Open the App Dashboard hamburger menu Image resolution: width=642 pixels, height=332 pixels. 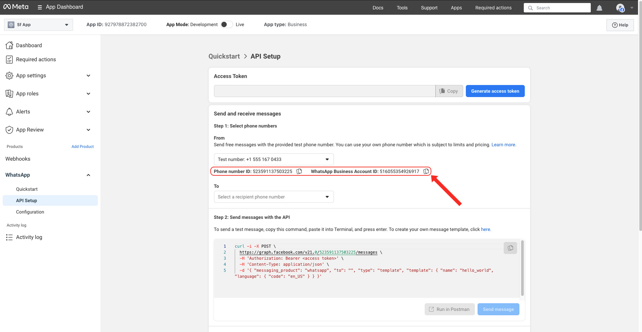click(x=40, y=7)
